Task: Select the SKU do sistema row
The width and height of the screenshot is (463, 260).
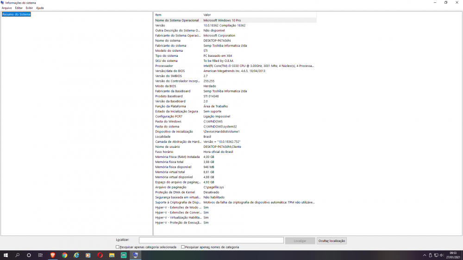Action: point(235,60)
